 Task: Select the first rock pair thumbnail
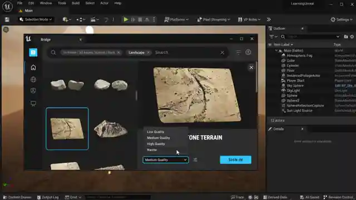(67, 85)
